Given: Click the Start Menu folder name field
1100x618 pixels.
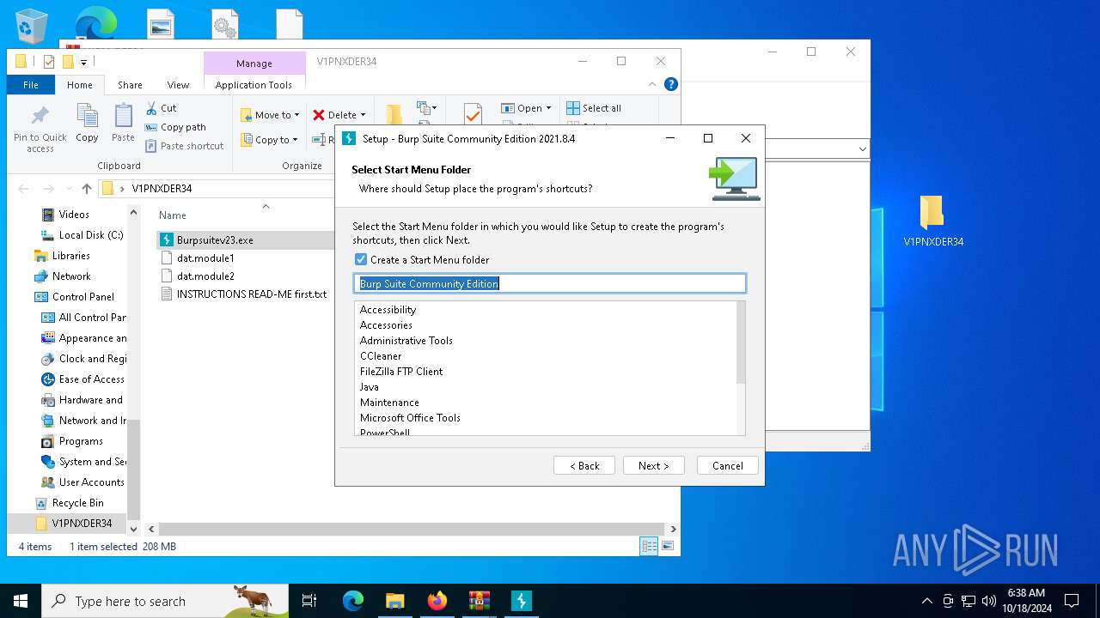Looking at the screenshot, I should (550, 283).
